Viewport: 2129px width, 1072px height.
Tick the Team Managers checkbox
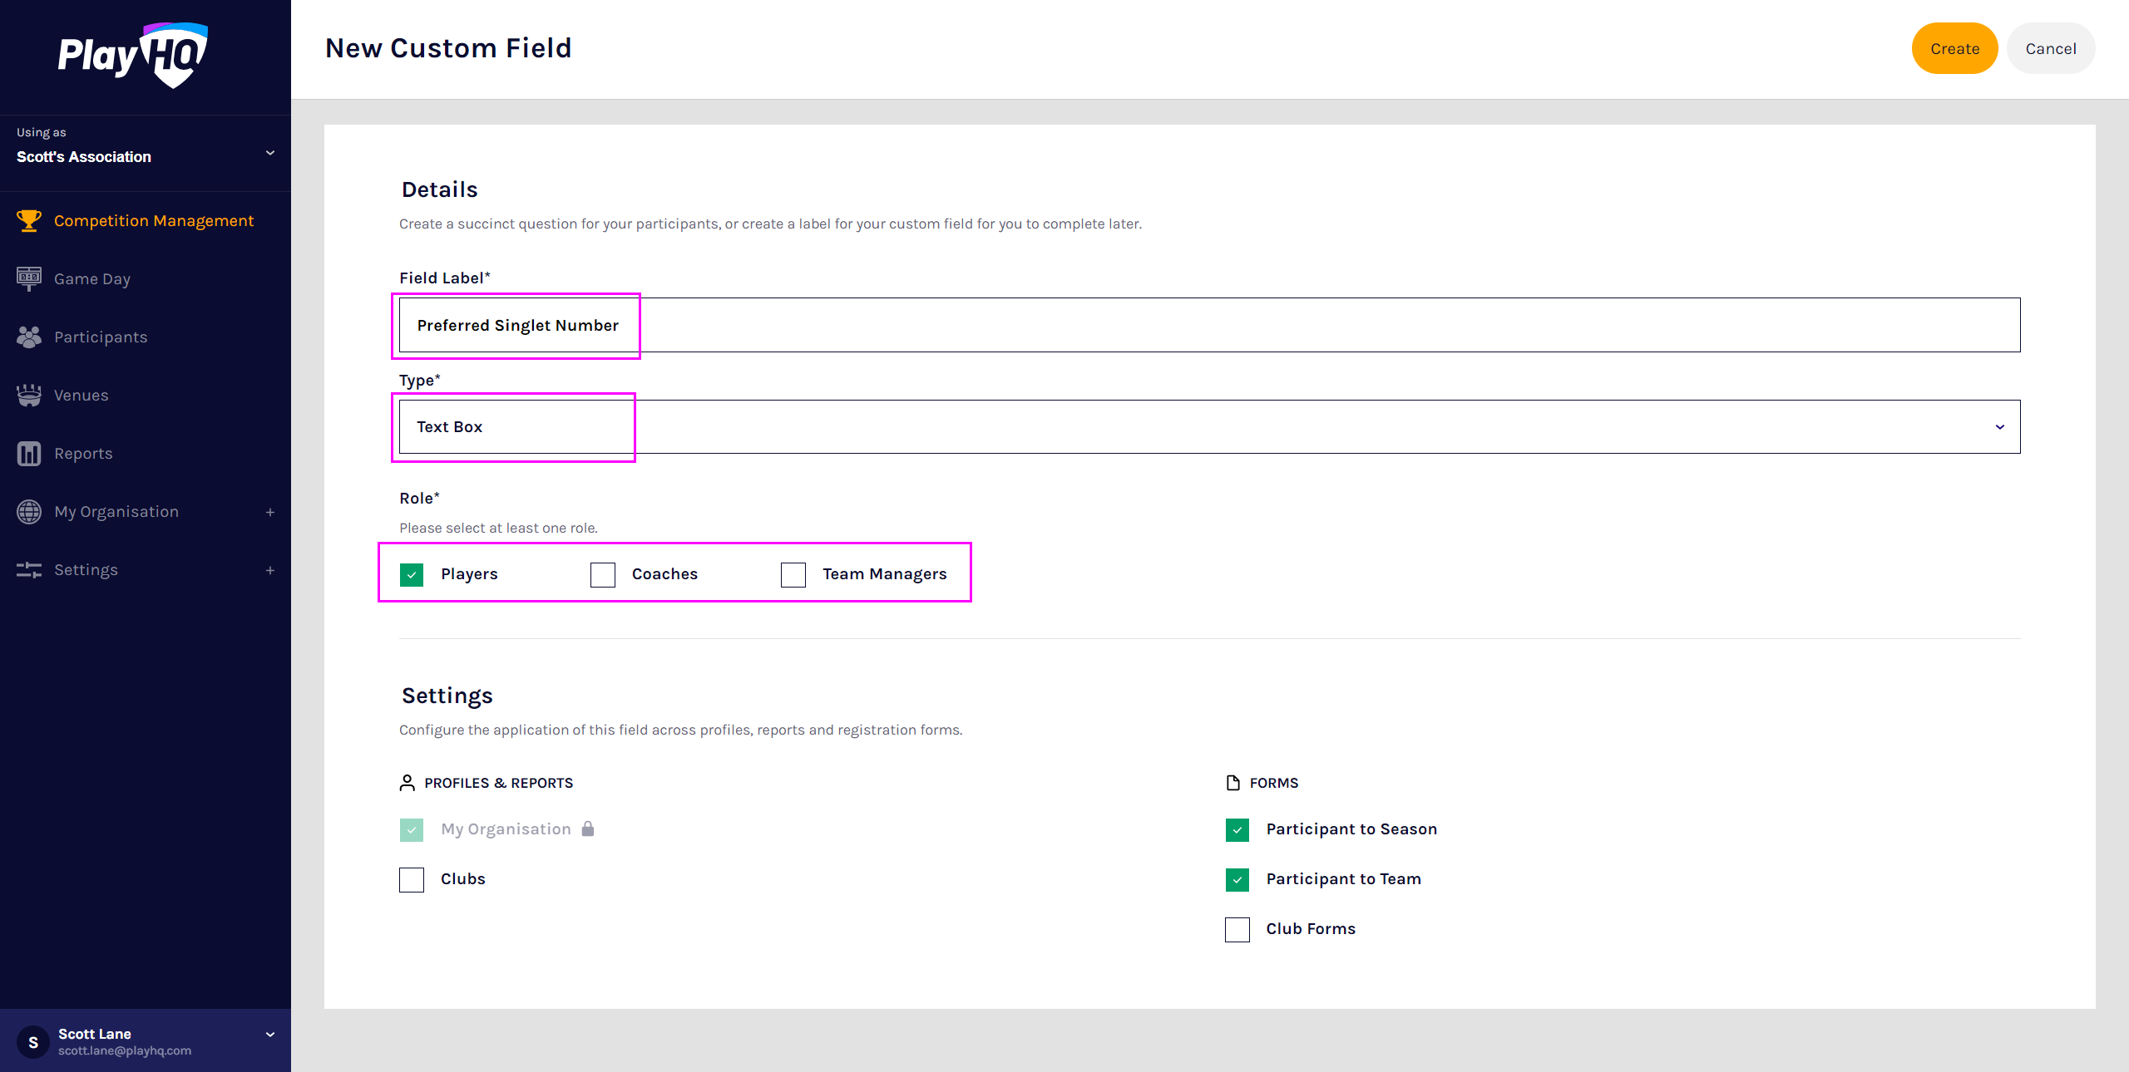(793, 574)
